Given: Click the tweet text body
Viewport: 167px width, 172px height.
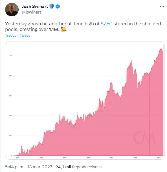Looking at the screenshot, I should 83,27.
